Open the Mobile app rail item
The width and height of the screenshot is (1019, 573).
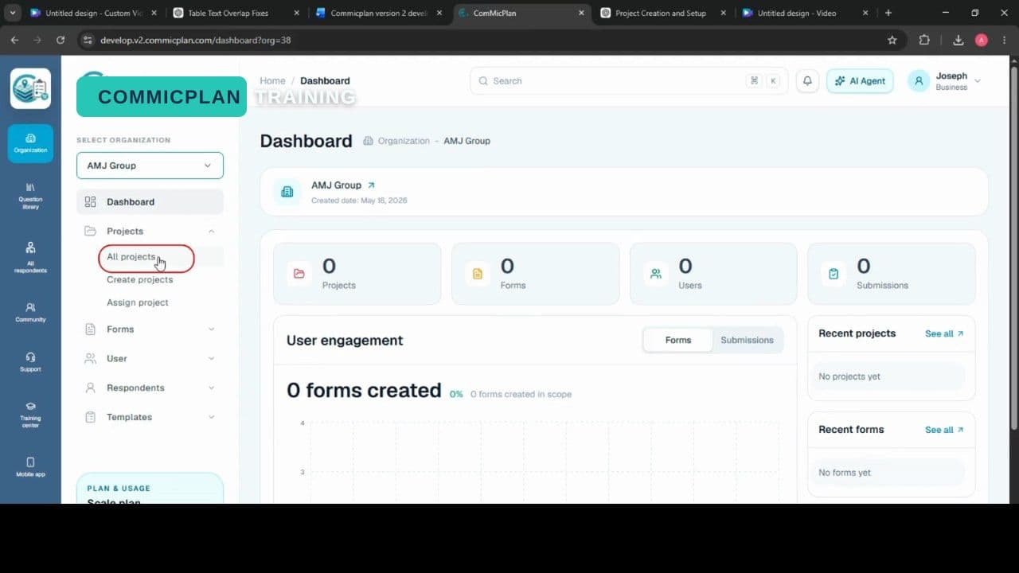coord(30,467)
